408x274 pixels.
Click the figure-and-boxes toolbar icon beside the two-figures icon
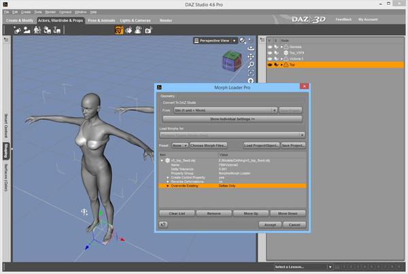48,30
